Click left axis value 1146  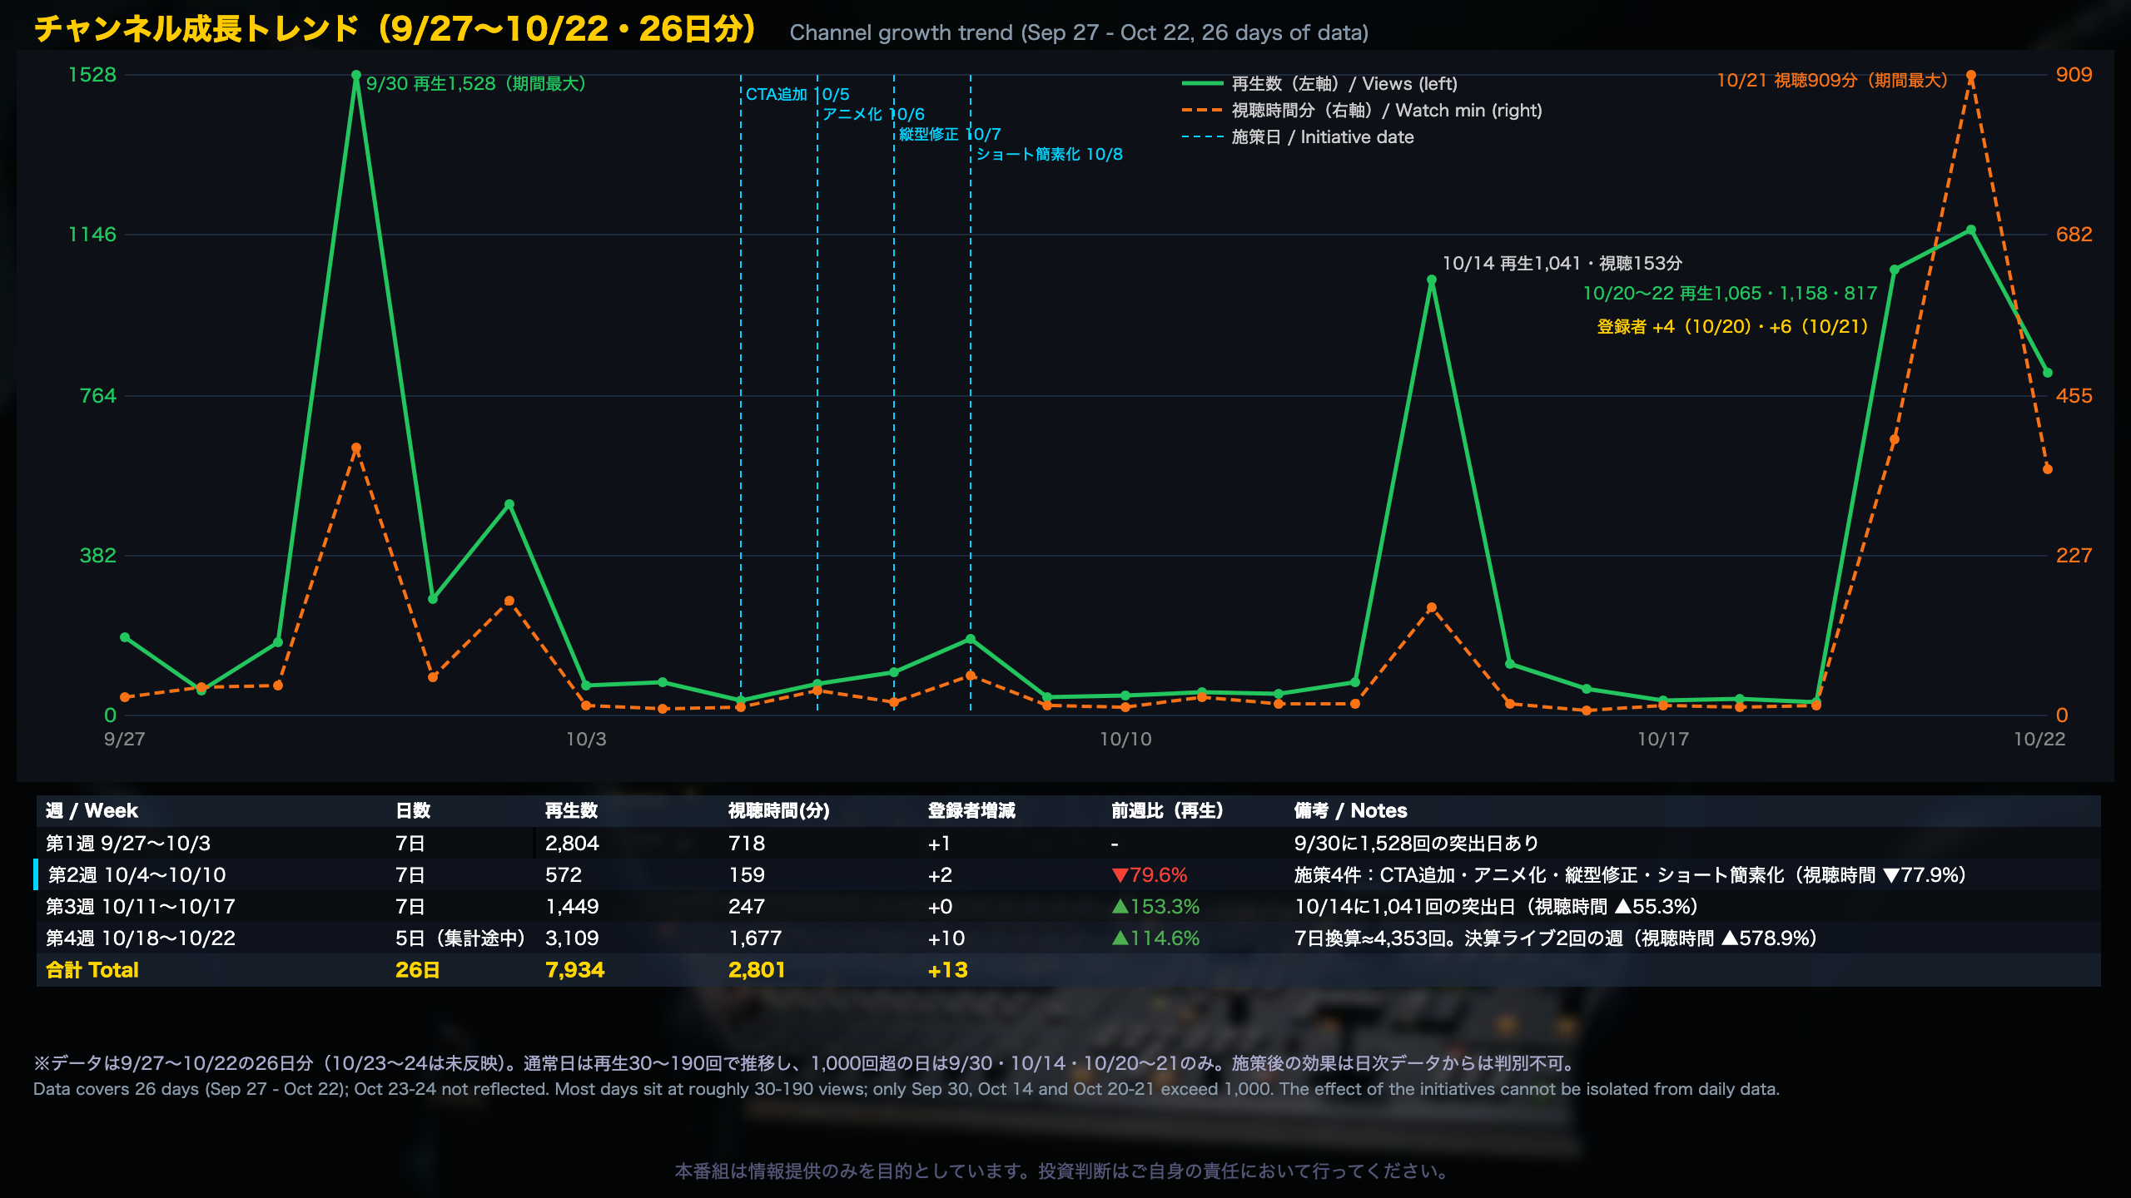click(x=92, y=235)
